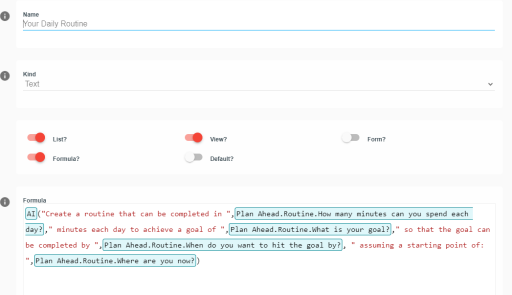This screenshot has height=295, width=512.
Task: Click the info icon beside Name
Action: coord(5,16)
